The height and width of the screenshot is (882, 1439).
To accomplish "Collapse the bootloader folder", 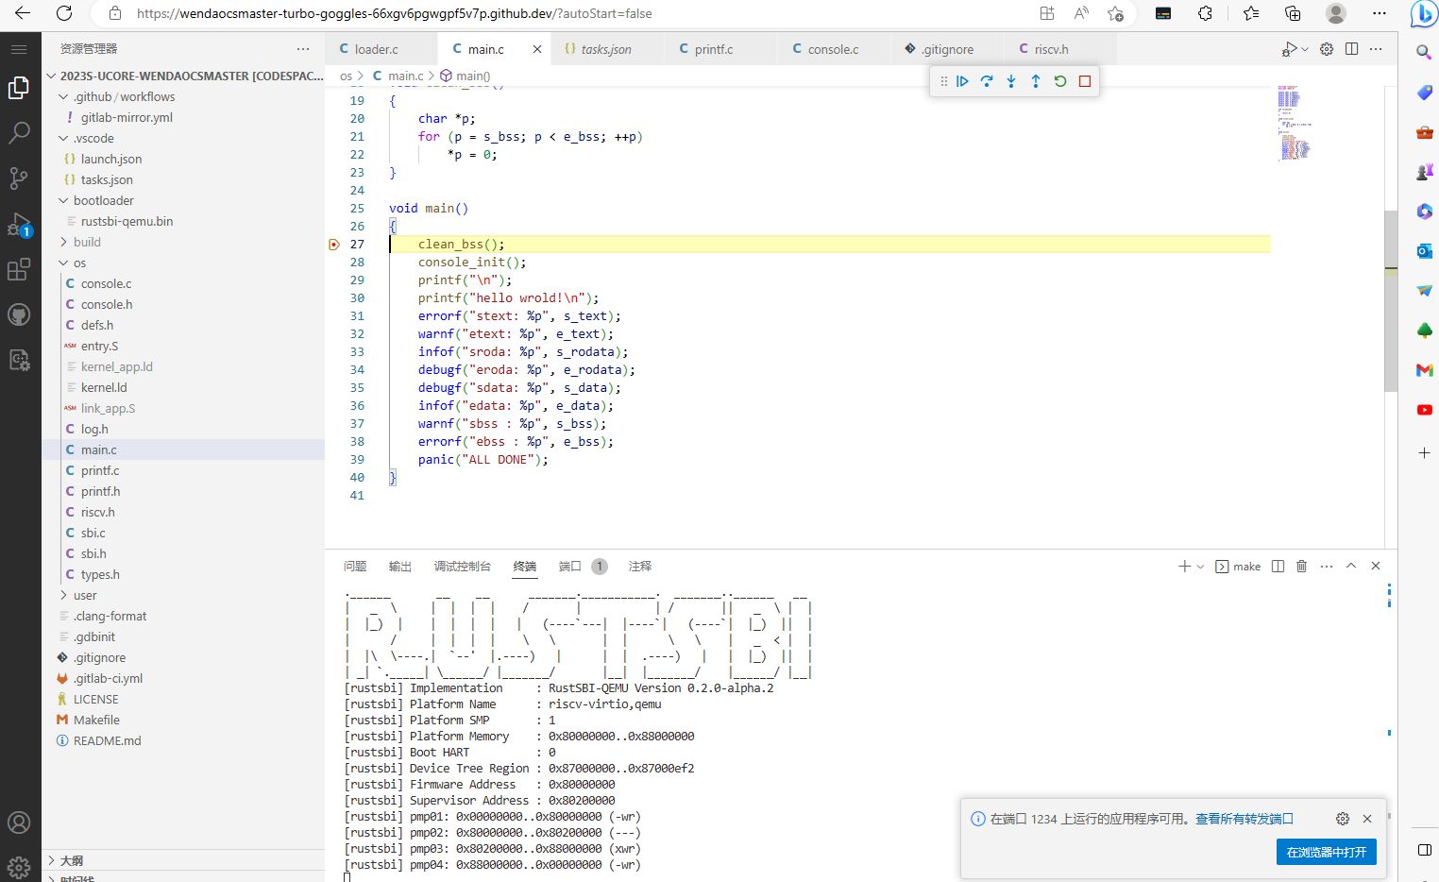I will tap(63, 200).
